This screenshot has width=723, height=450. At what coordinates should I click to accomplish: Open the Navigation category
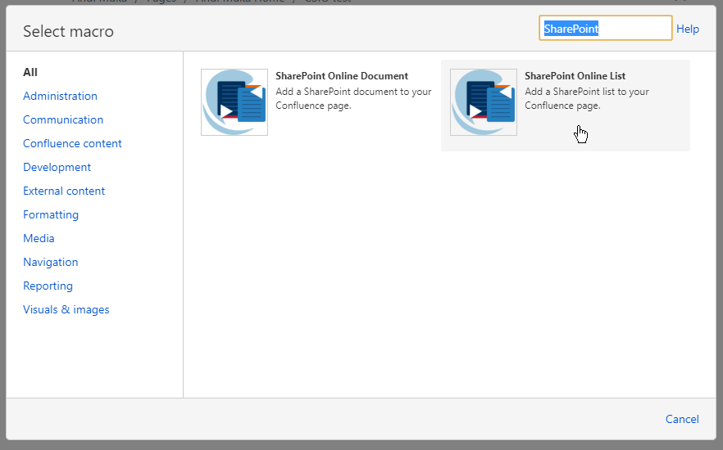point(50,262)
